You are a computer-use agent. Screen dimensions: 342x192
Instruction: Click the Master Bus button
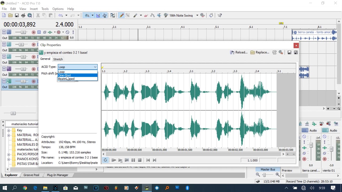[268, 170]
